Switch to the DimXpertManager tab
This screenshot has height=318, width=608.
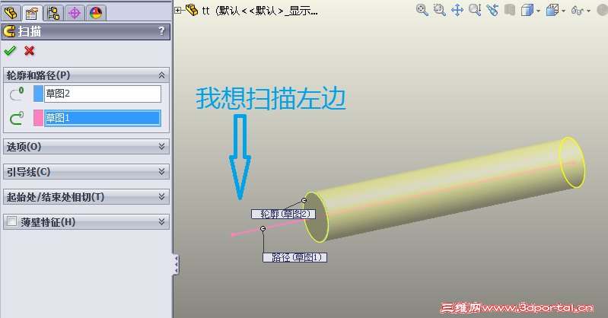(75, 13)
